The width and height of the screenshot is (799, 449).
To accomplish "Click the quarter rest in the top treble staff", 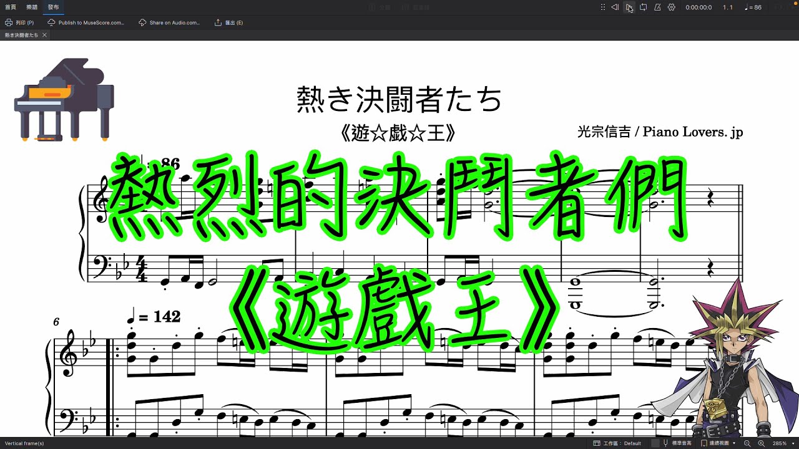I will (710, 199).
